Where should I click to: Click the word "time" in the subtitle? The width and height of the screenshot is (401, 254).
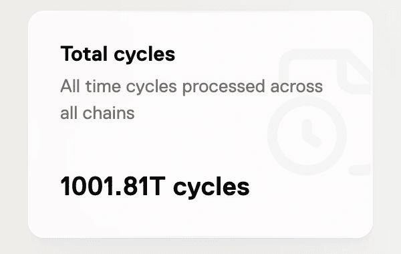pyautogui.click(x=103, y=86)
